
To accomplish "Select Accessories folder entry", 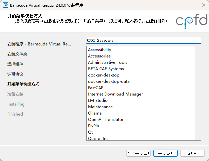I will point(99,56).
